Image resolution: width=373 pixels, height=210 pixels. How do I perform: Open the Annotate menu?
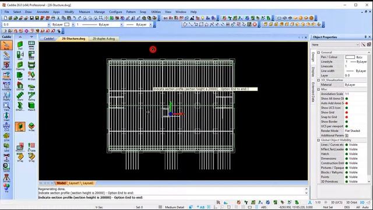[43, 12]
